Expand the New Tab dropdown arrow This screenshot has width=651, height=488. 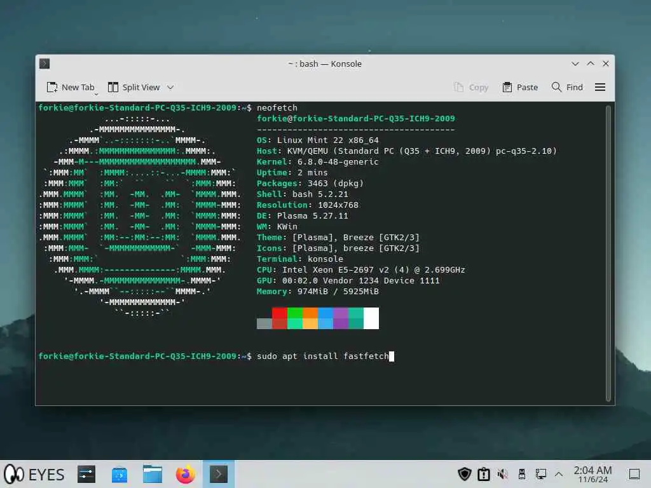click(96, 94)
